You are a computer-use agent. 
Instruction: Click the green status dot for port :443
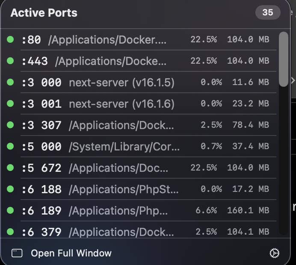[x=10, y=61]
